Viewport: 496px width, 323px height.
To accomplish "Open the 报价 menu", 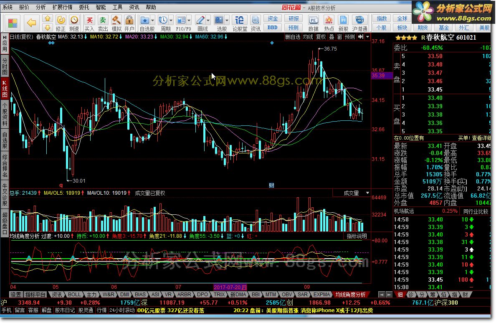I will (24, 7).
